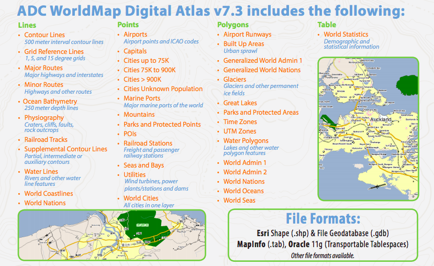434x266 pixels.
Task: Click 'Cities up to 75K'
Action: click(146, 61)
